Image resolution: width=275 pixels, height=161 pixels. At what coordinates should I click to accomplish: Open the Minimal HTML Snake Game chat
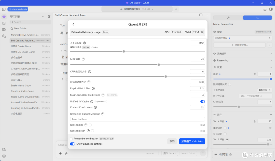[x=30, y=35]
